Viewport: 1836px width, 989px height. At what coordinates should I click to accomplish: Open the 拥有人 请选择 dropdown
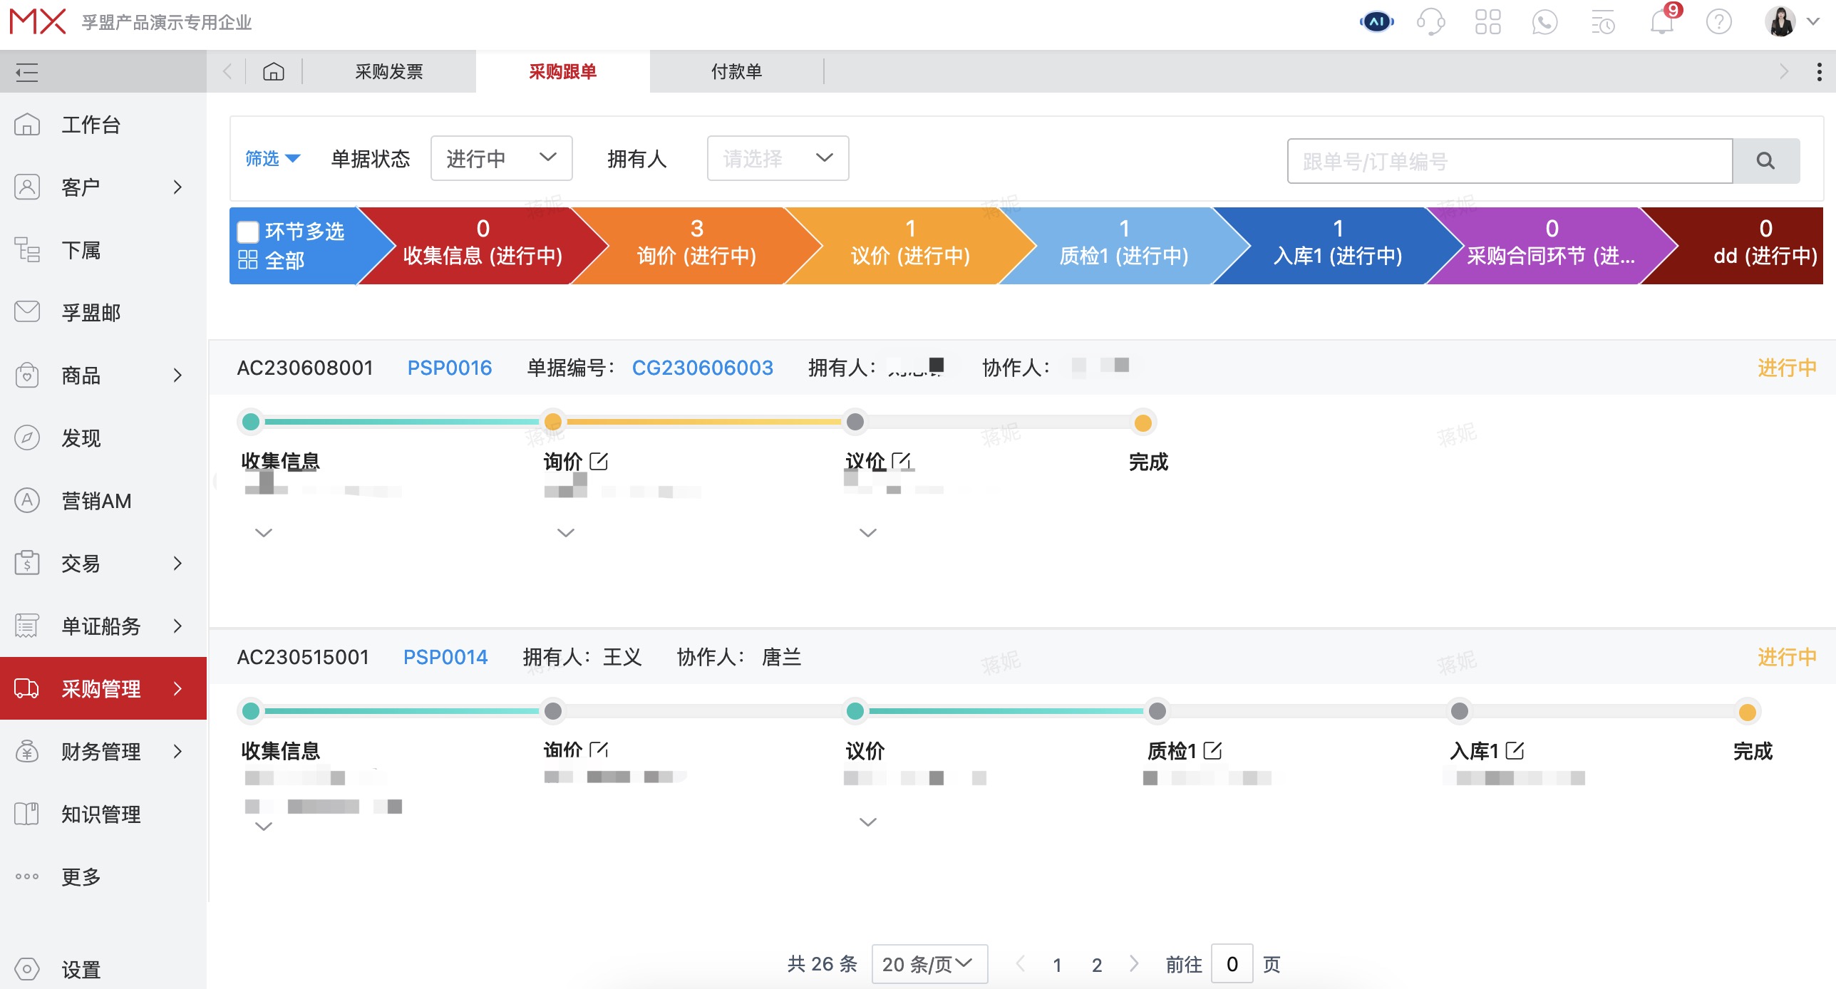point(776,158)
